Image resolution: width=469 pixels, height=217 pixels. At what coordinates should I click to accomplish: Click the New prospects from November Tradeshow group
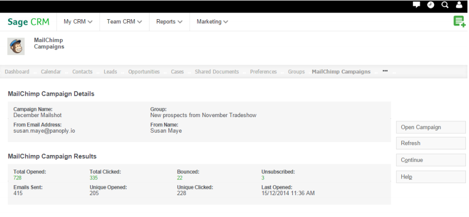tap(203, 115)
